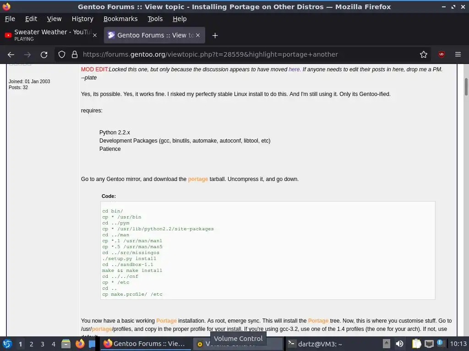Open the desktop start menu icon
Screen dimensions: 469x351
point(7,344)
